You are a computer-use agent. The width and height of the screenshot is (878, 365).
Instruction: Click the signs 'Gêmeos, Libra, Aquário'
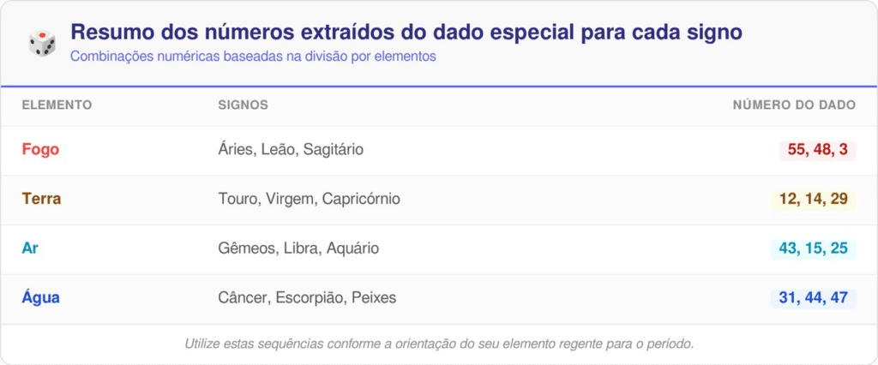(x=298, y=248)
